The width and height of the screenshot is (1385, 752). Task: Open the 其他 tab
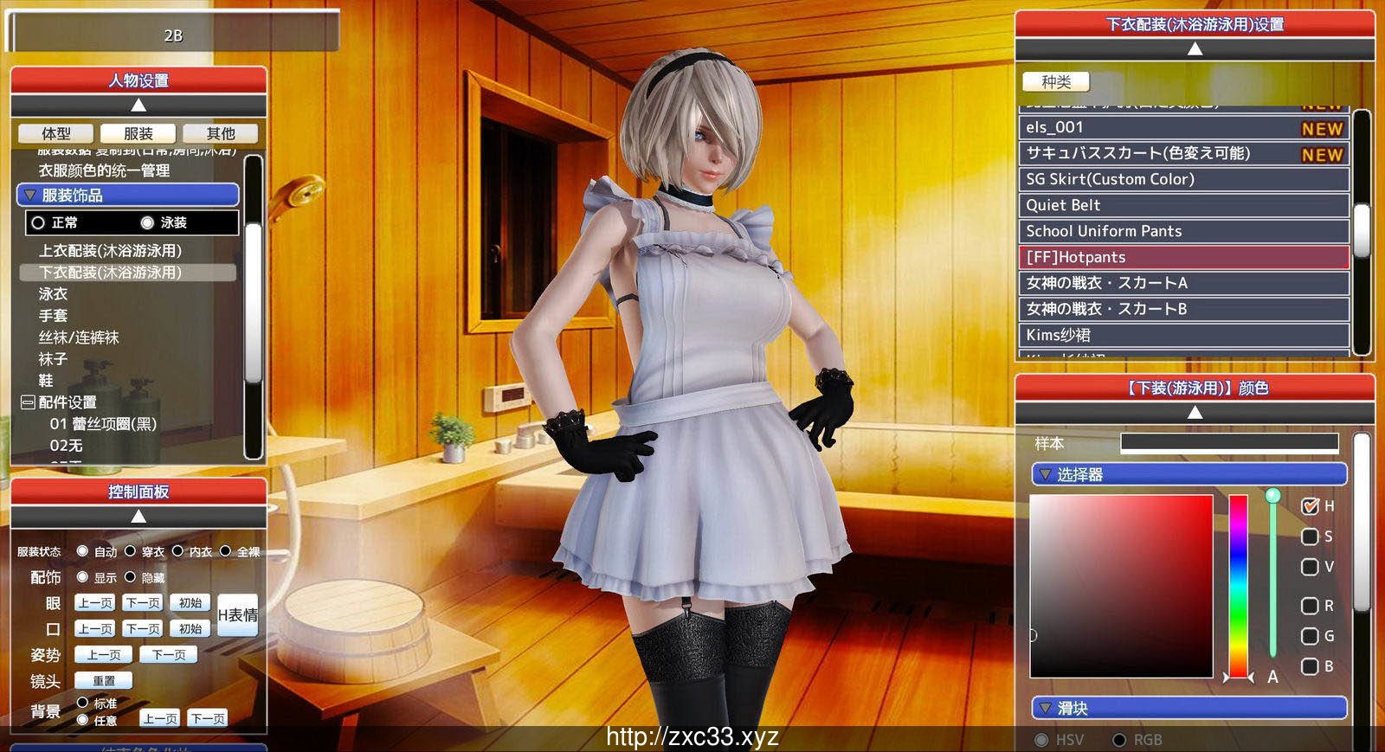220,133
